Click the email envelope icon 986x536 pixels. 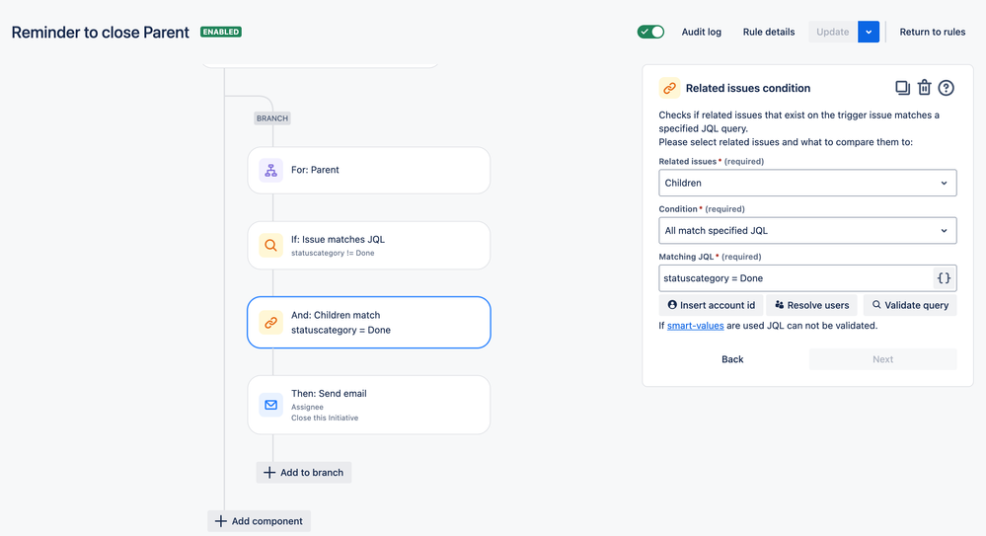click(271, 405)
